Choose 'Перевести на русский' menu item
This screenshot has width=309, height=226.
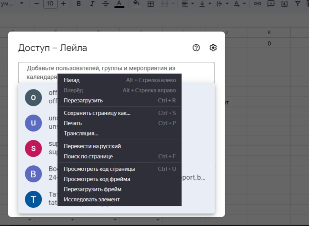tap(119, 146)
